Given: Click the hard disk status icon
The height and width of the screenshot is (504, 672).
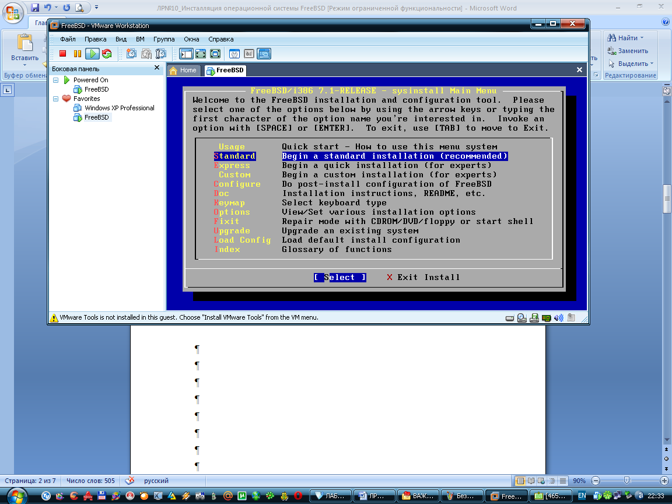Looking at the screenshot, I should 510,318.
